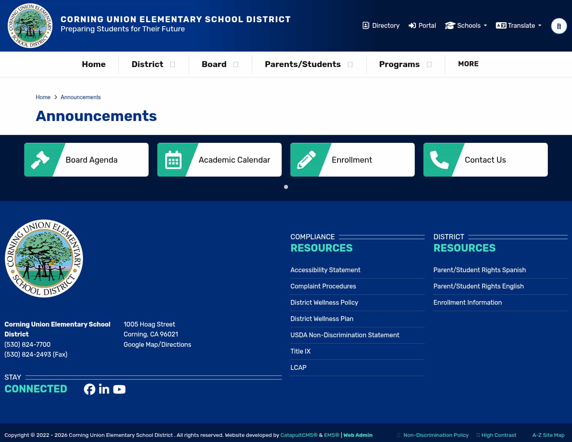Viewport: 572px width, 442px height.
Task: Expand the Programs submenu toggle
Action: coord(429,64)
